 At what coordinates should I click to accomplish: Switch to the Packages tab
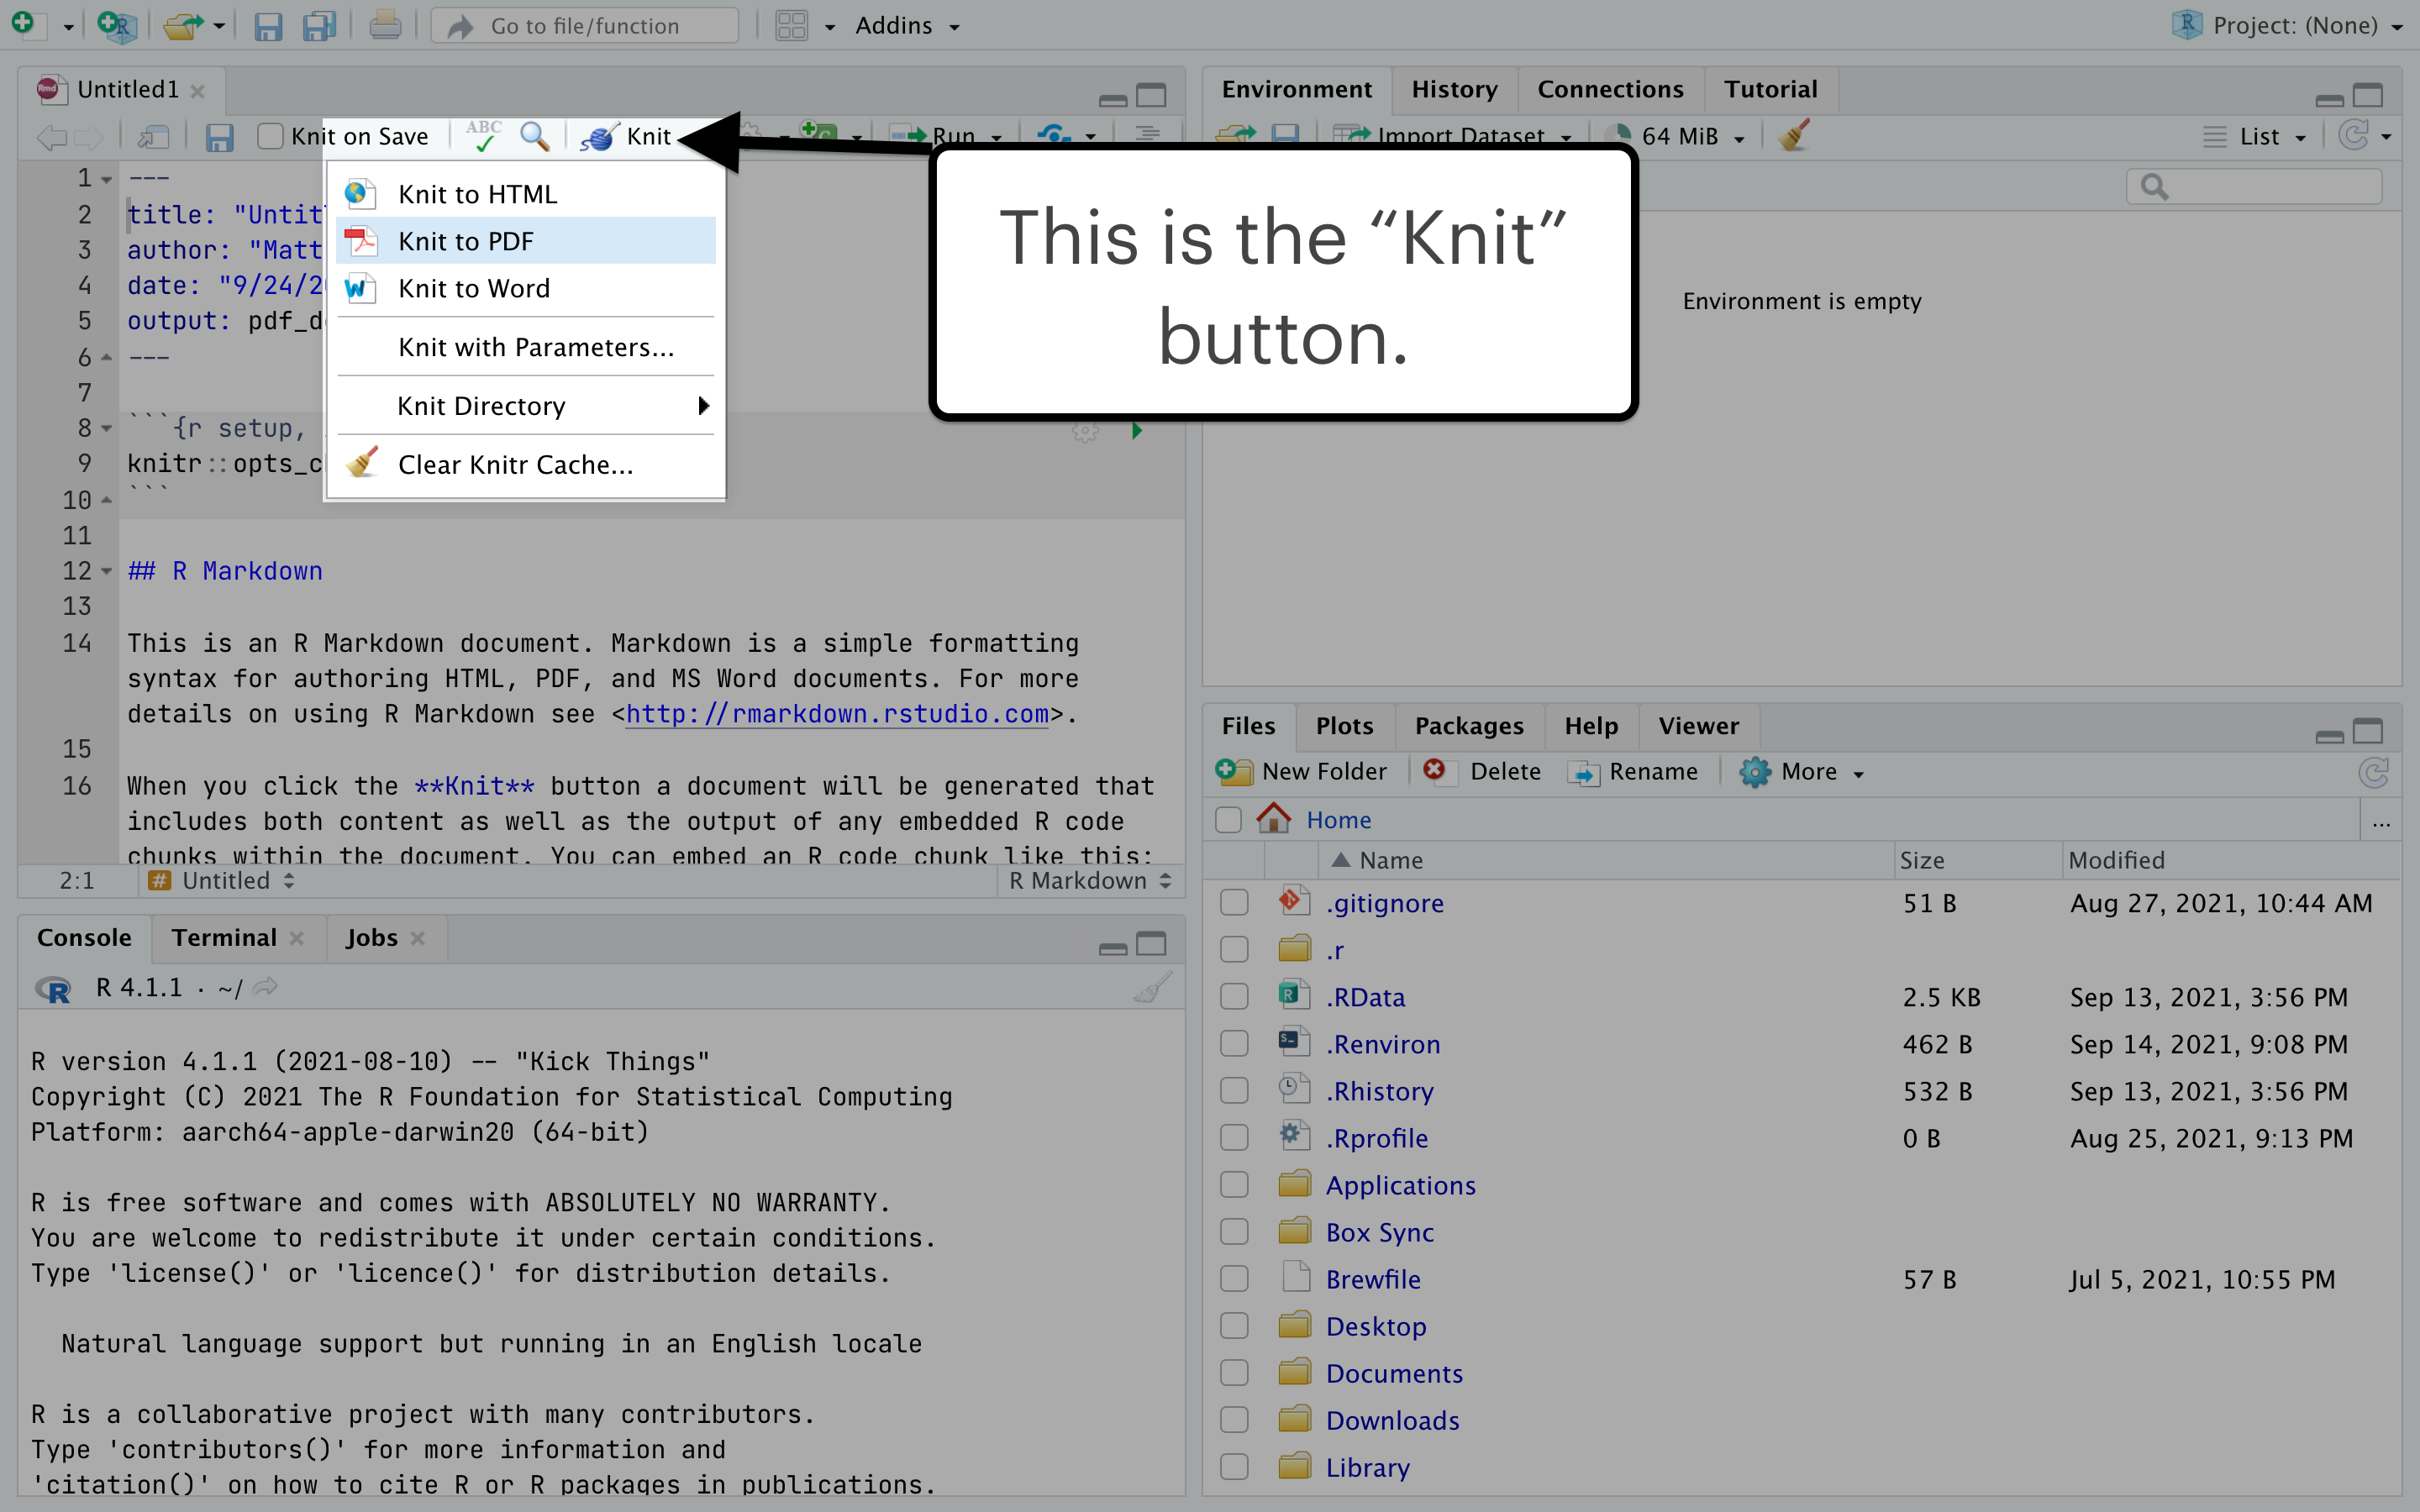point(1469,726)
